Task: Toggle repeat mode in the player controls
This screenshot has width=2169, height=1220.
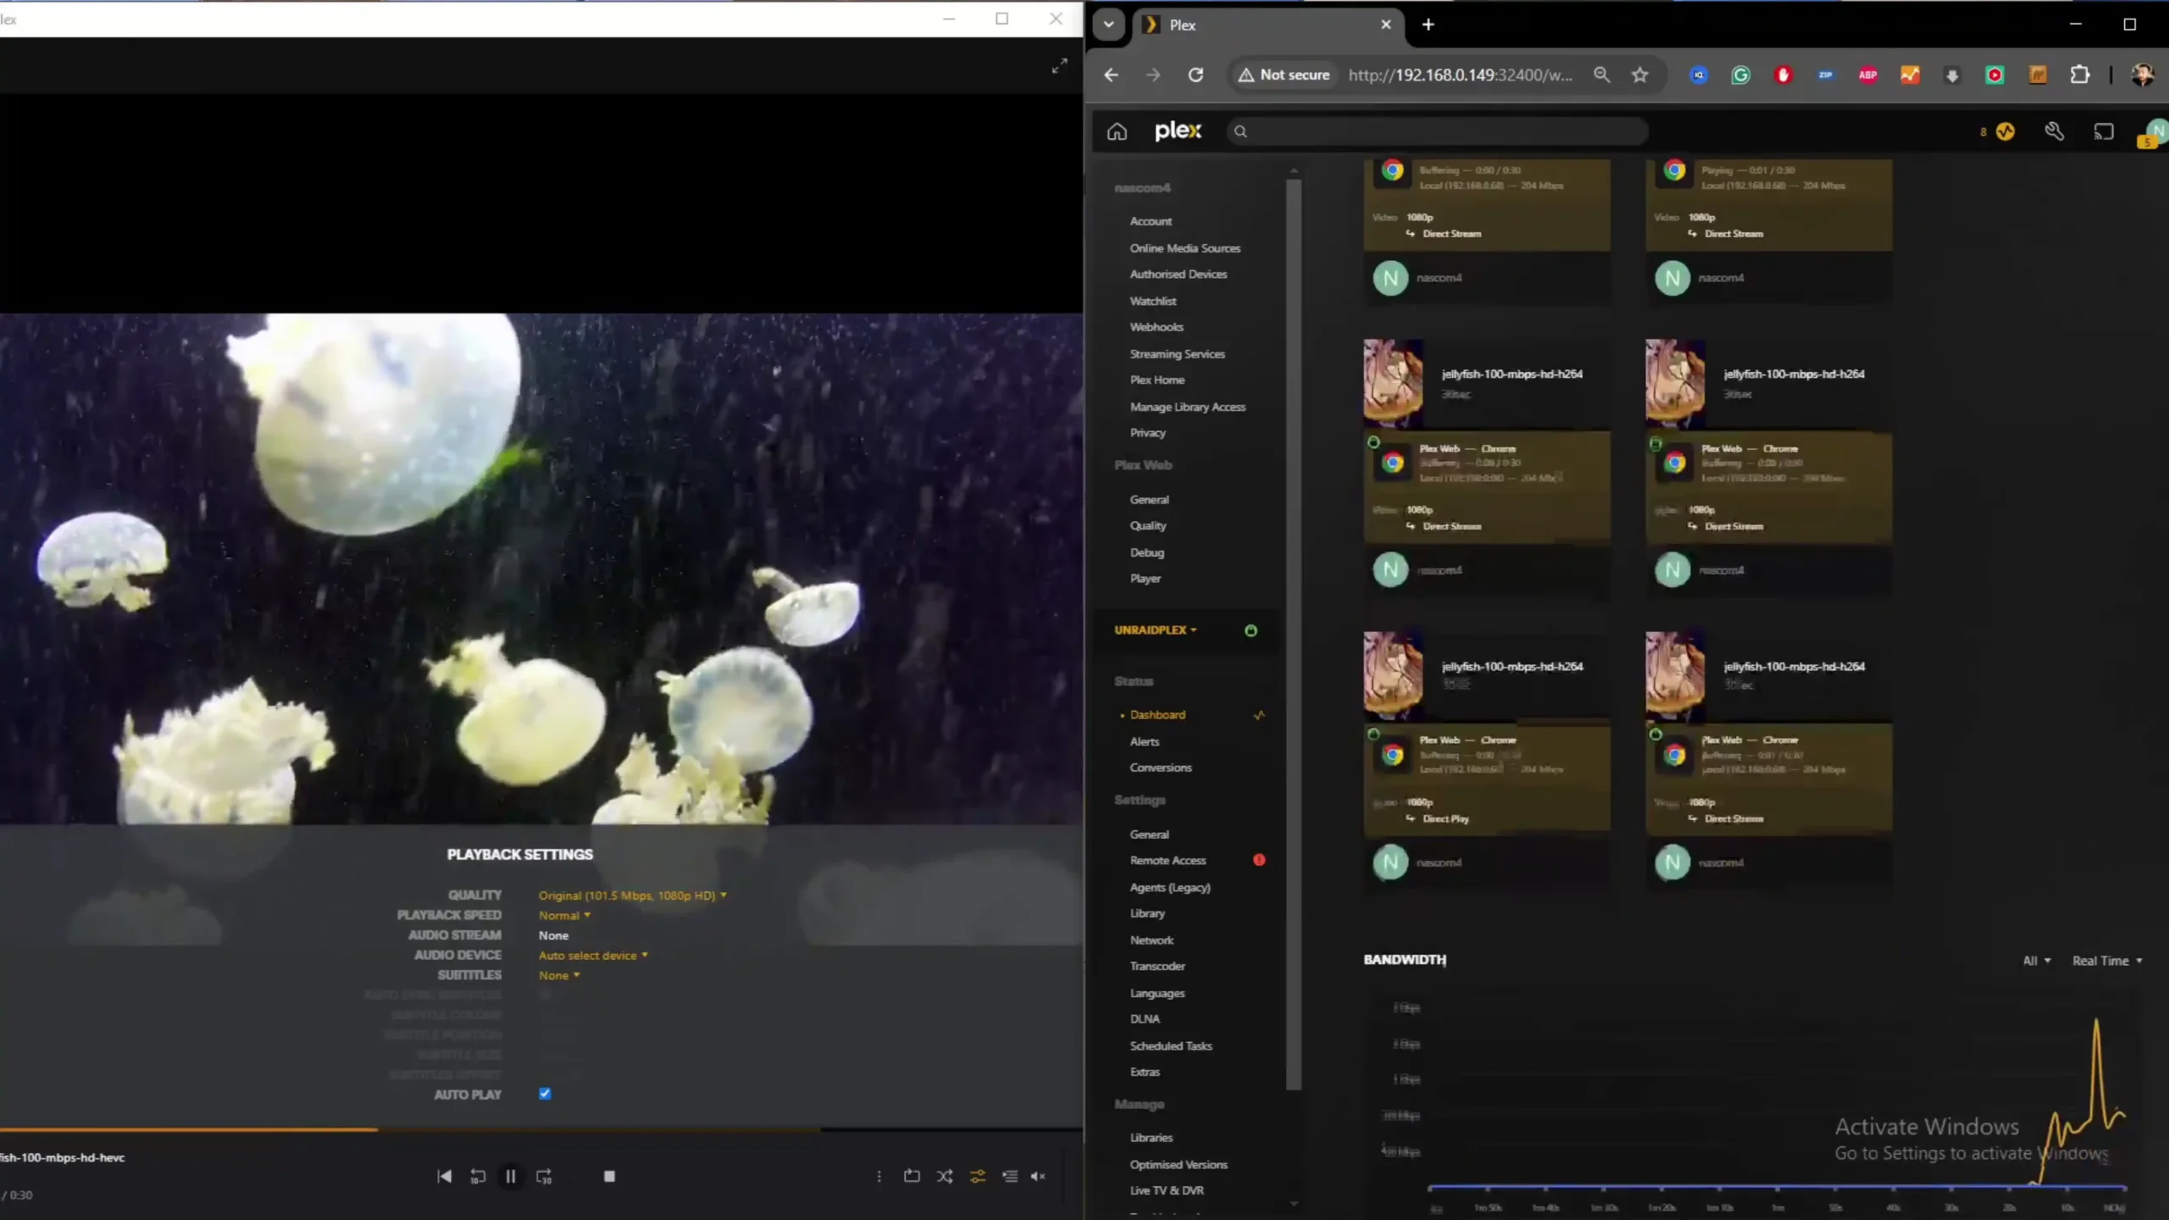Action: 912,1176
